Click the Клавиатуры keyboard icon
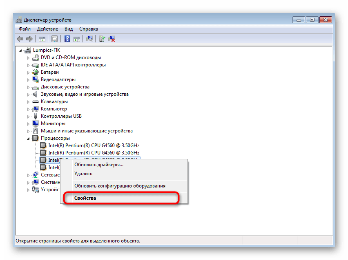 click(35, 101)
